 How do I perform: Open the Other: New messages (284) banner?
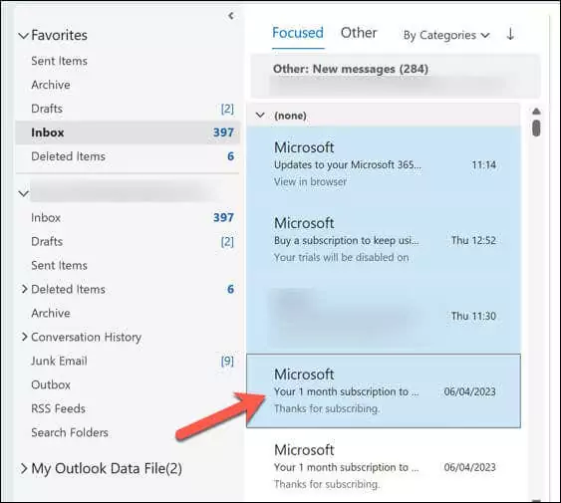pos(396,76)
